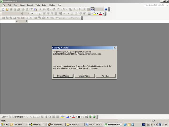Expand the Draw menu on Drawing toolbar
Viewport: 169px width, 127px height.
(4, 117)
